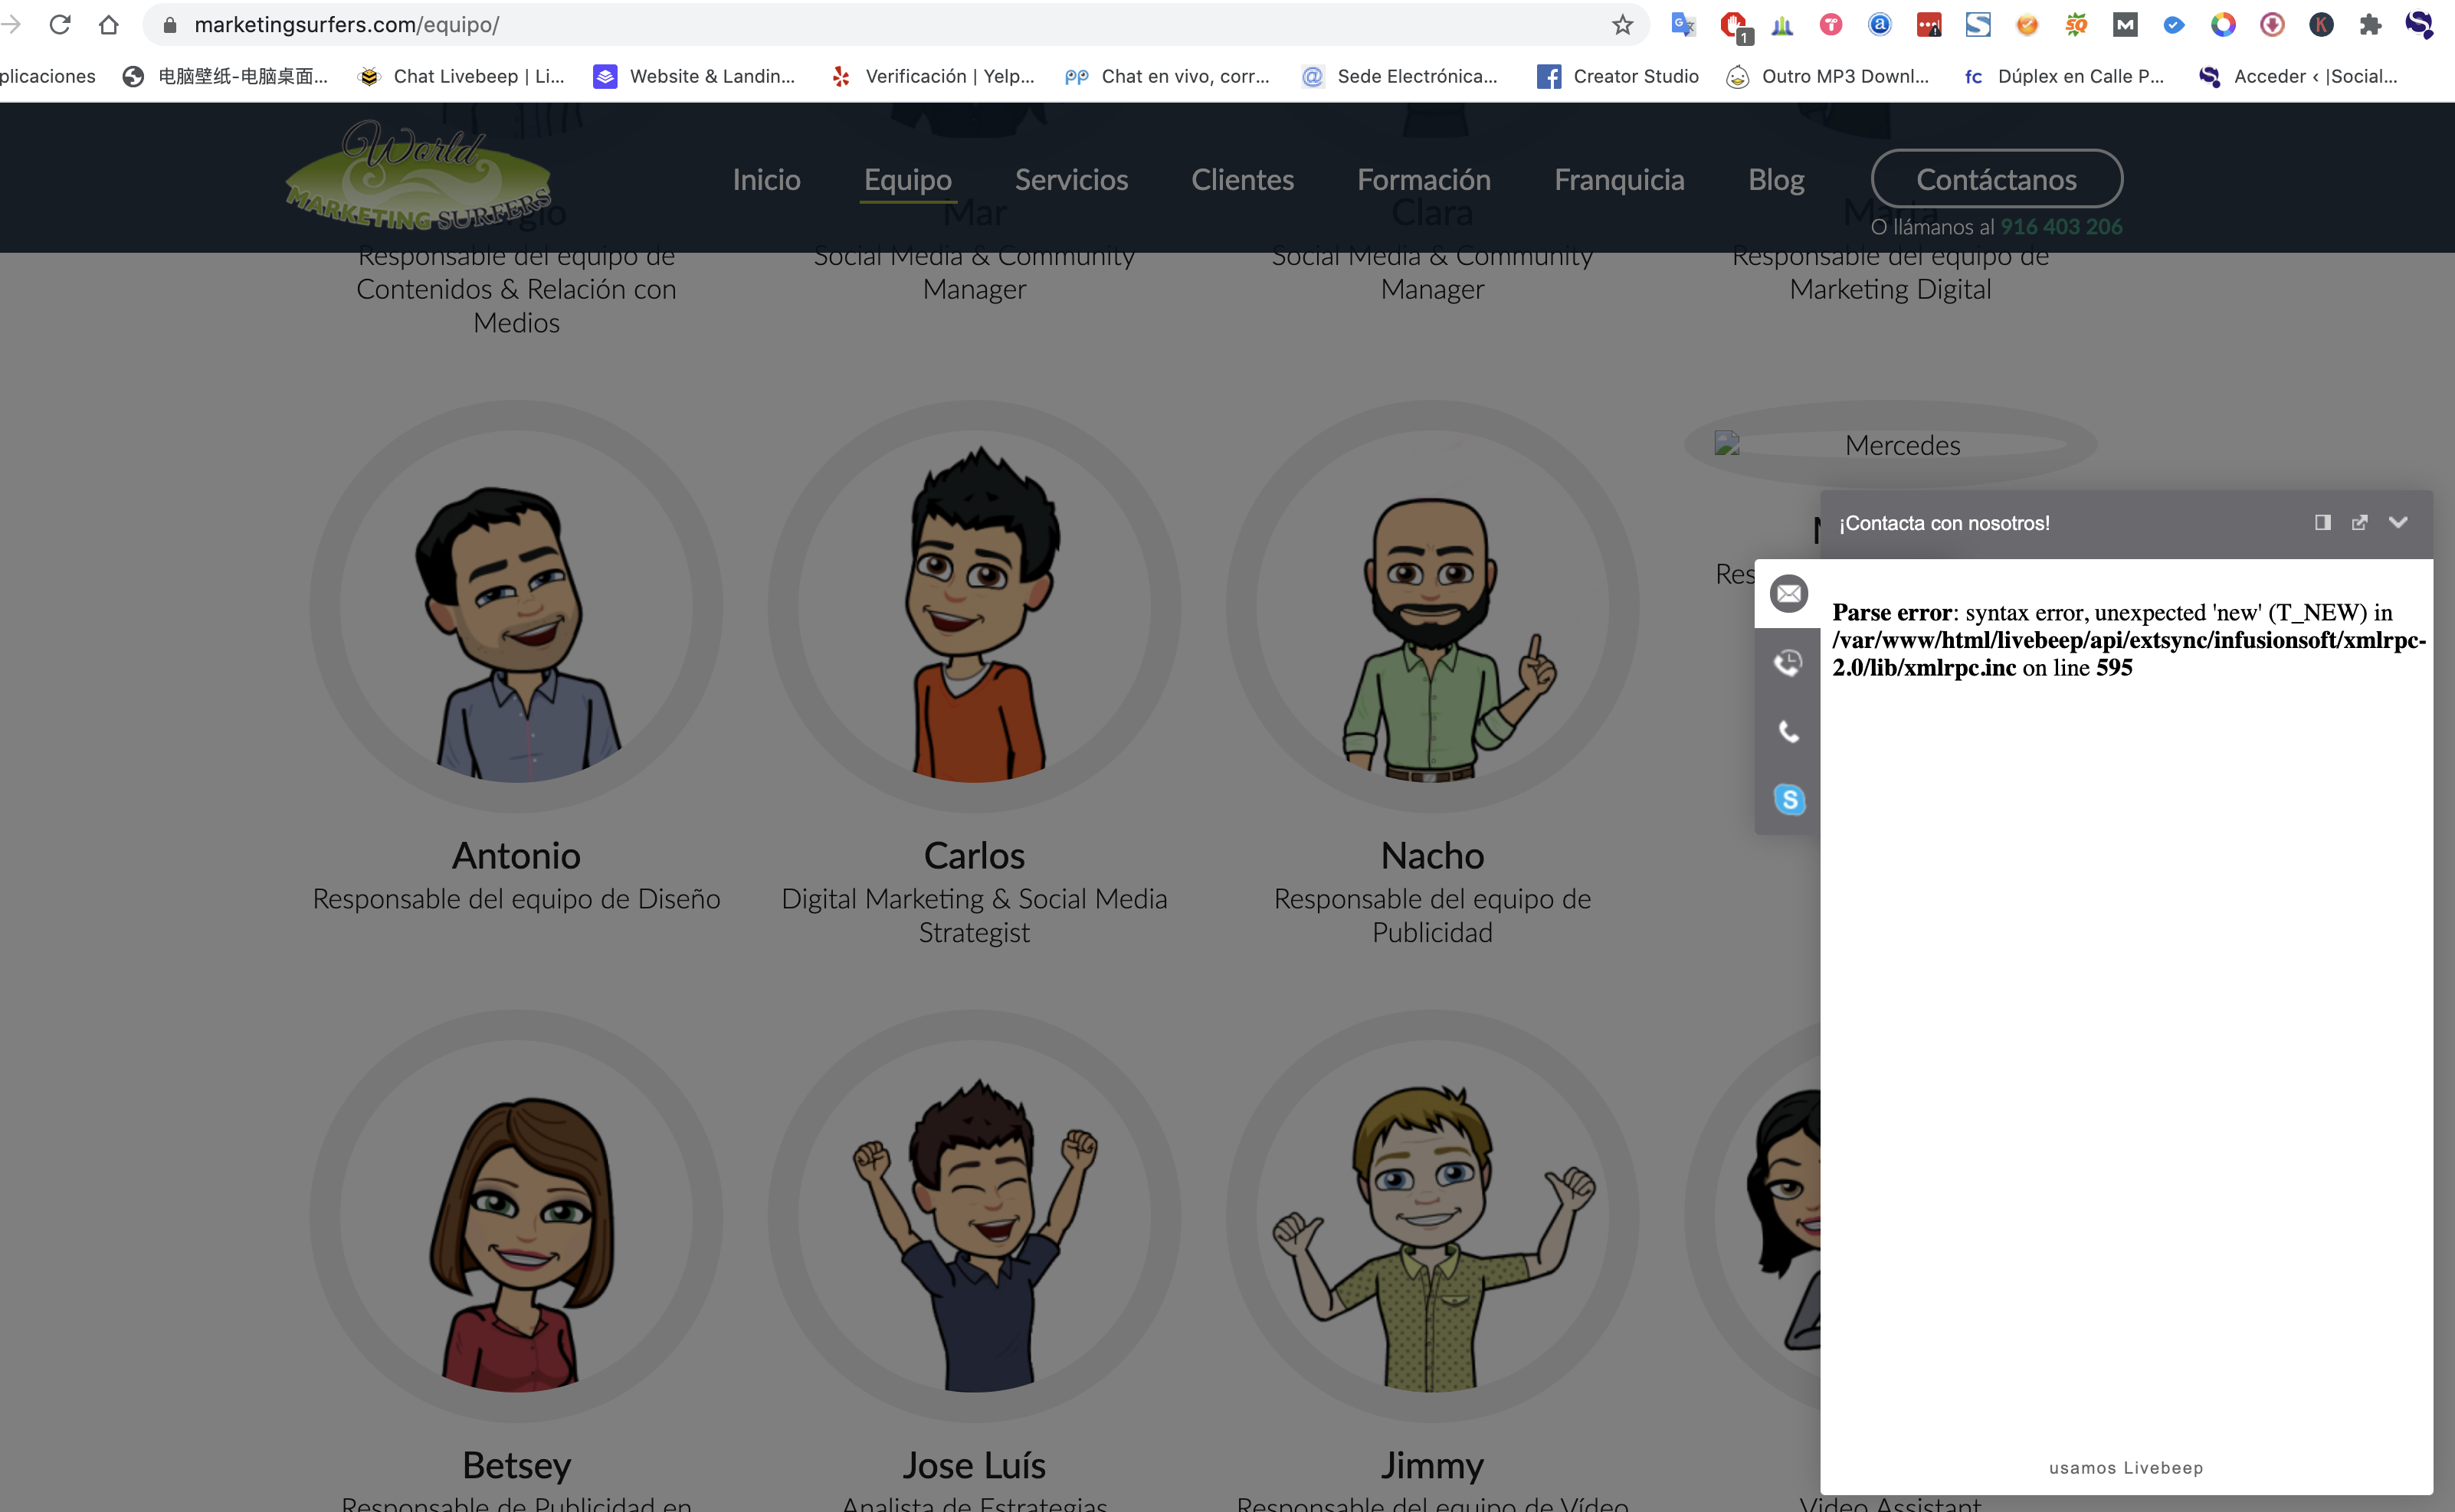Viewport: 2455px width, 1512px height.
Task: Open the Inicio menu item
Action: (x=766, y=180)
